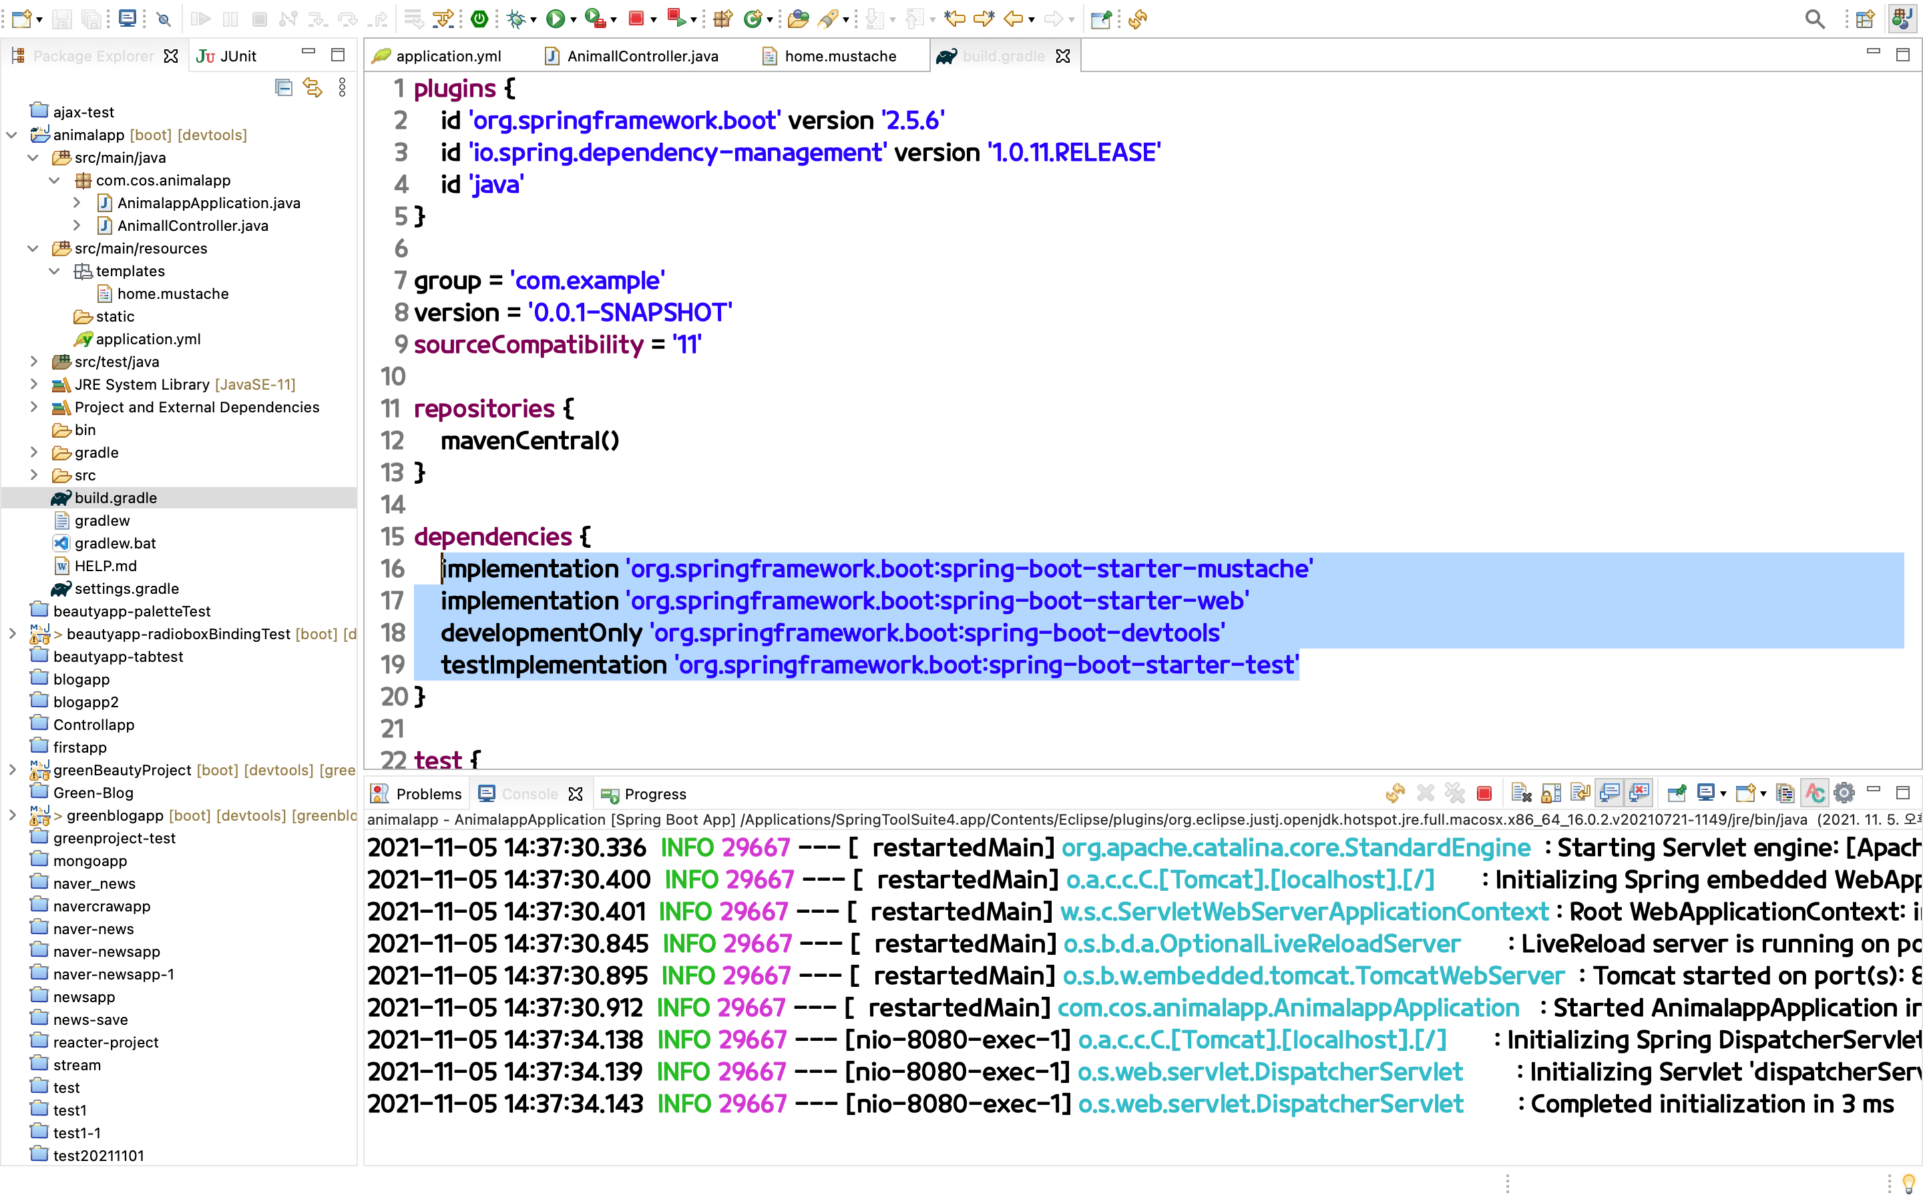1923x1201 pixels.
Task: Click the red Stop square icon in the main toolbar
Action: point(636,18)
